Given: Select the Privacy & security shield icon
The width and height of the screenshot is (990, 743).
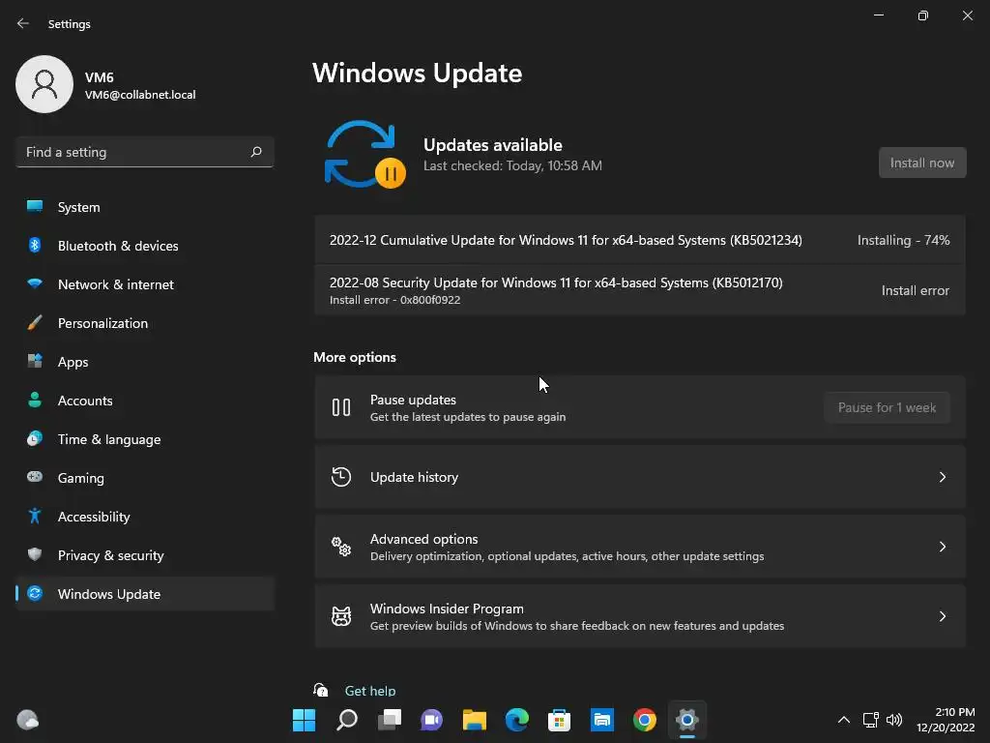Looking at the screenshot, I should click(x=35, y=554).
